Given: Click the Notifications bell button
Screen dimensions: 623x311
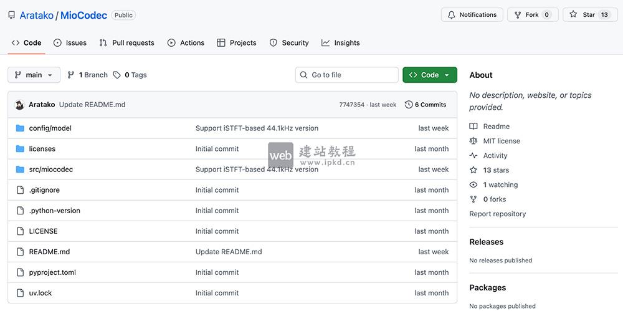Looking at the screenshot, I should pyautogui.click(x=472, y=15).
